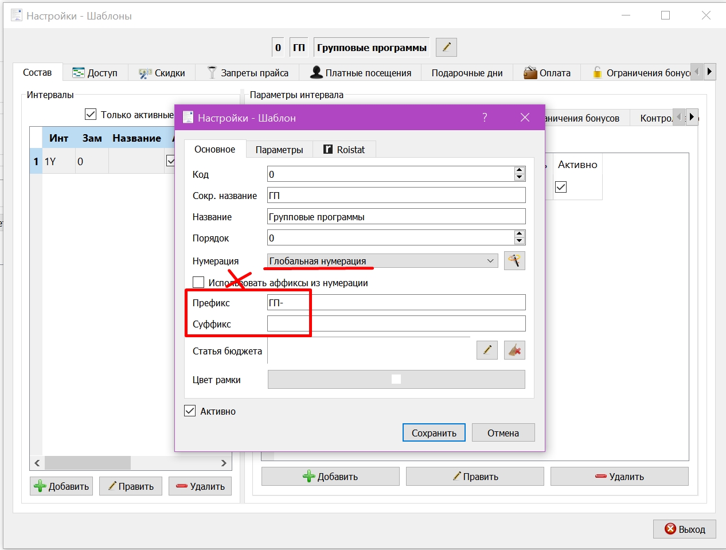Click pencil edit icon beside Групповые программы
This screenshot has height=550, width=726.
[446, 48]
